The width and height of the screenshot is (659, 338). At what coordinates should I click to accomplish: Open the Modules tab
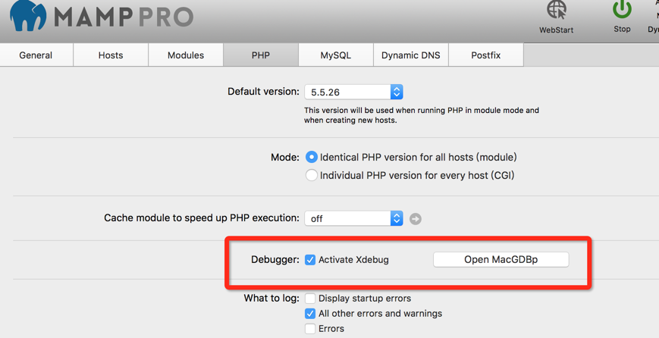point(186,55)
